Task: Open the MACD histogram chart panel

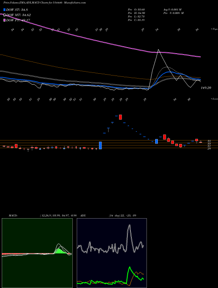Action: click(37, 253)
